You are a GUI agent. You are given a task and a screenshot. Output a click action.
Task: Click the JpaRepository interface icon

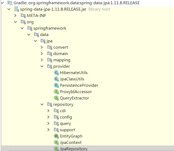[56, 149]
